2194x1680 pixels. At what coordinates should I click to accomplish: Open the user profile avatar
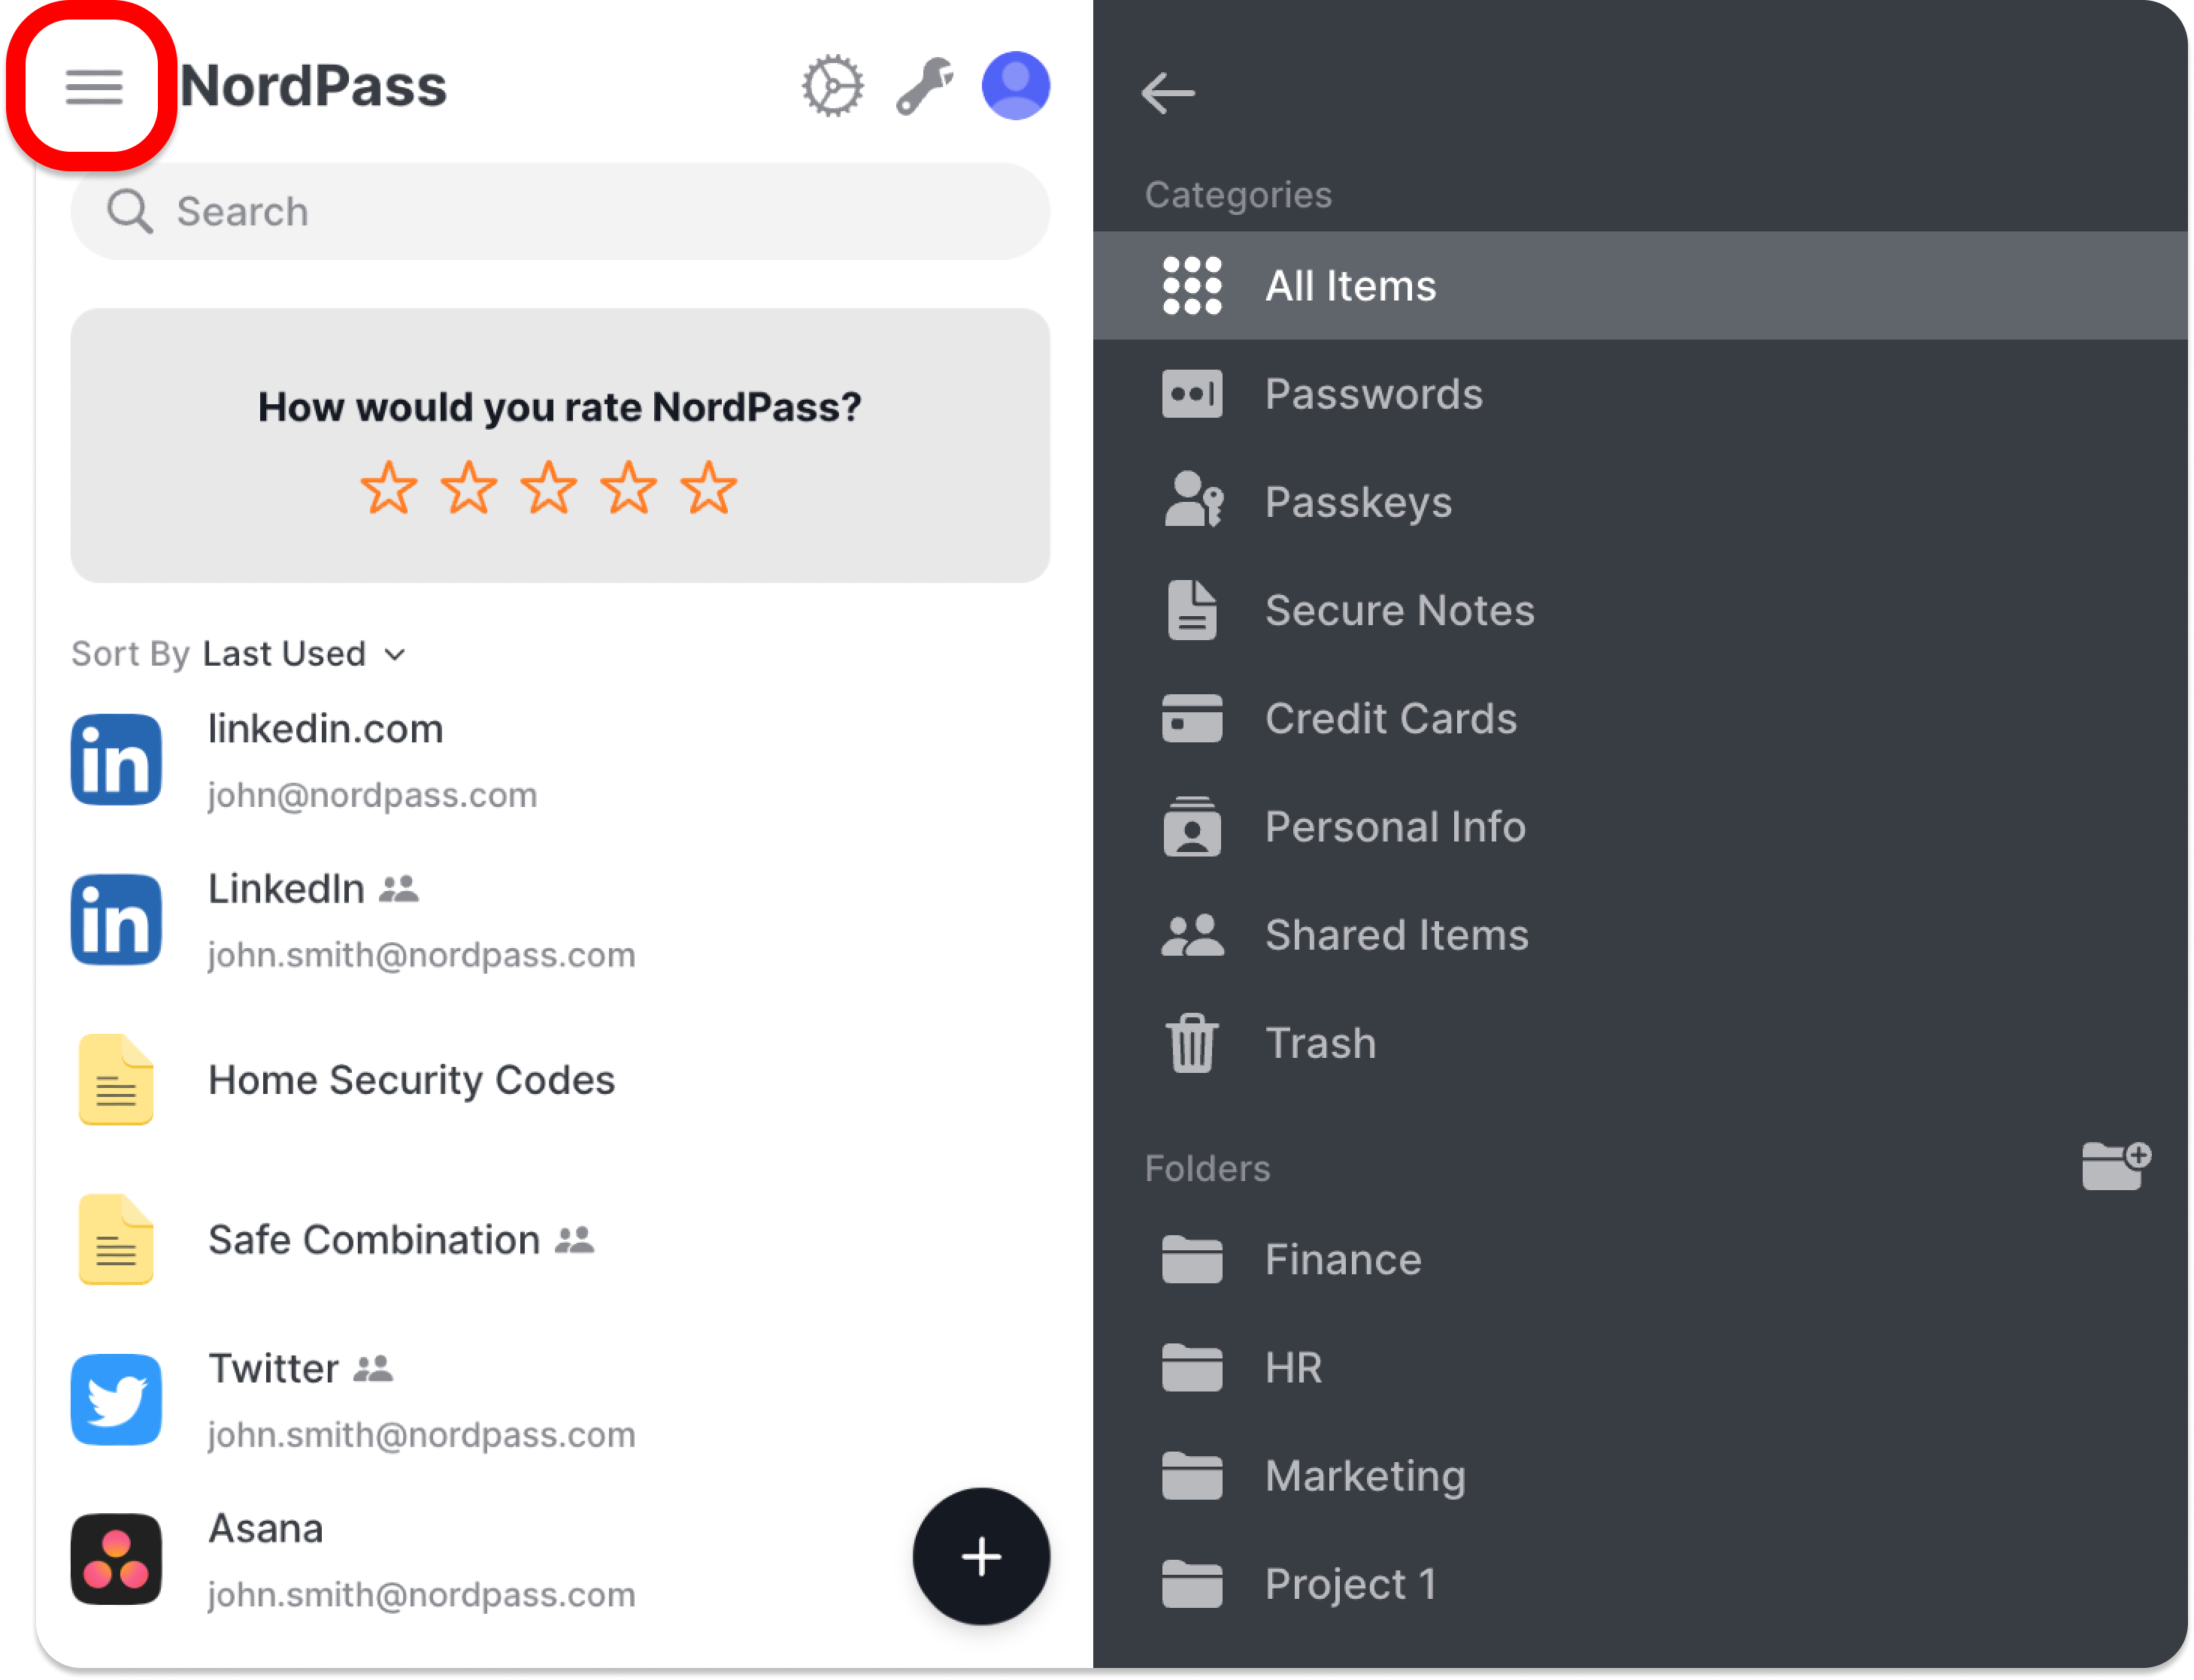1016,86
